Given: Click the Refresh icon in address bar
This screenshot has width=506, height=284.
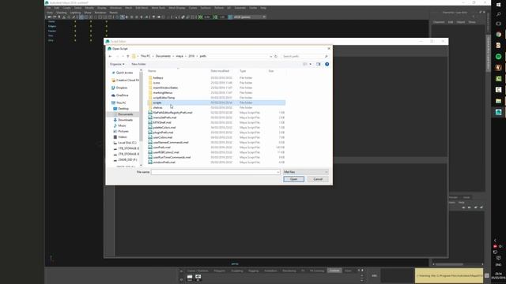Looking at the screenshot, I should (276, 56).
